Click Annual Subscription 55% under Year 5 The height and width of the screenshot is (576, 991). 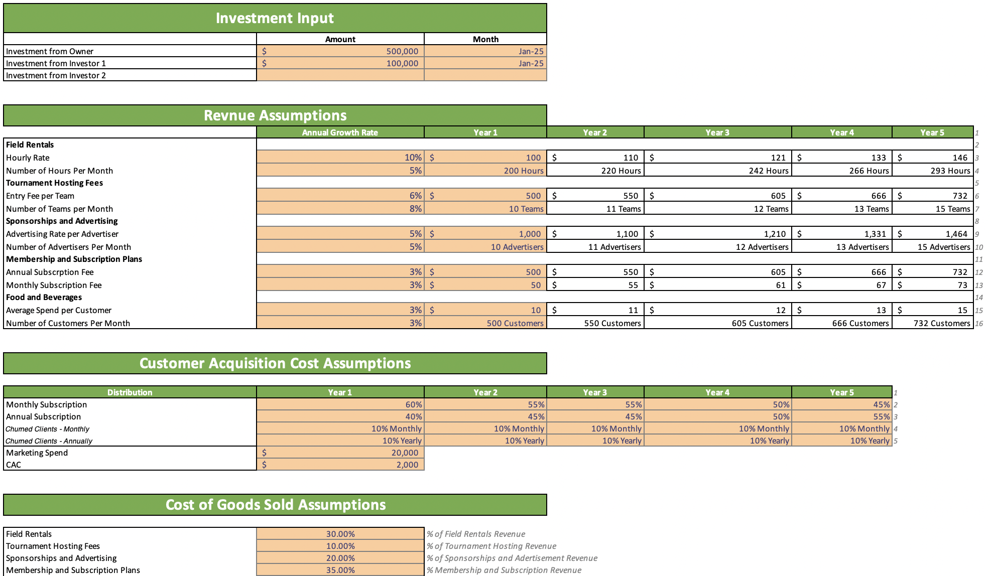841,416
